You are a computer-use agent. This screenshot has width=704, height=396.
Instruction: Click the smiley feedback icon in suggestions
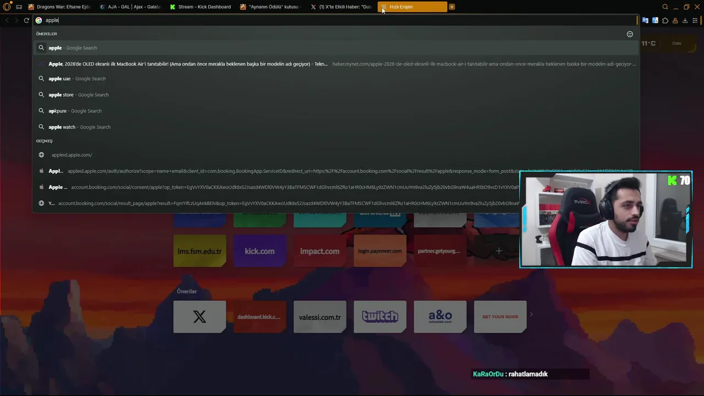tap(630, 34)
